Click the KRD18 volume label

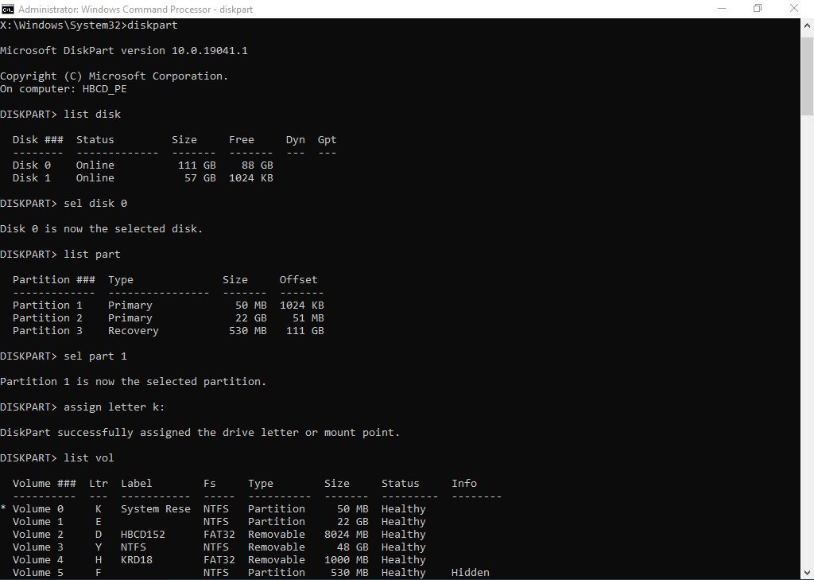click(x=137, y=560)
